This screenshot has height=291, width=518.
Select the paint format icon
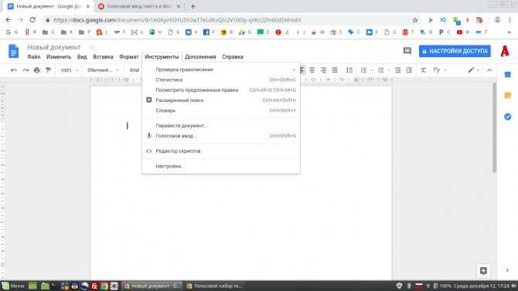coord(48,70)
